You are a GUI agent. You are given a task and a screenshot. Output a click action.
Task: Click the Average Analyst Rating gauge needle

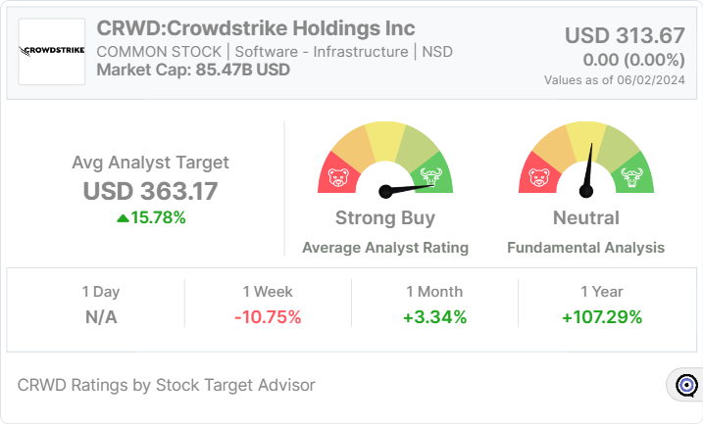(x=406, y=185)
